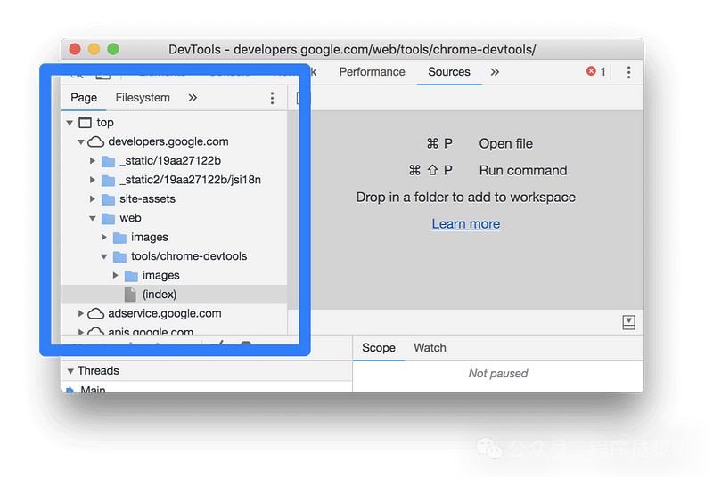
Task: Click the macOS red close button
Action: point(75,49)
